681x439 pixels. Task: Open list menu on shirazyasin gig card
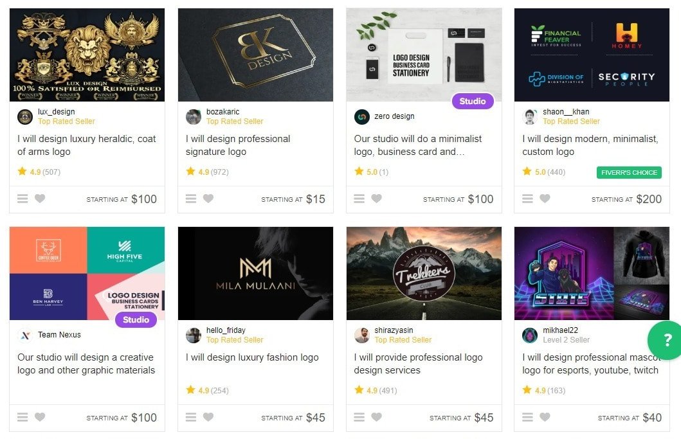click(x=359, y=417)
